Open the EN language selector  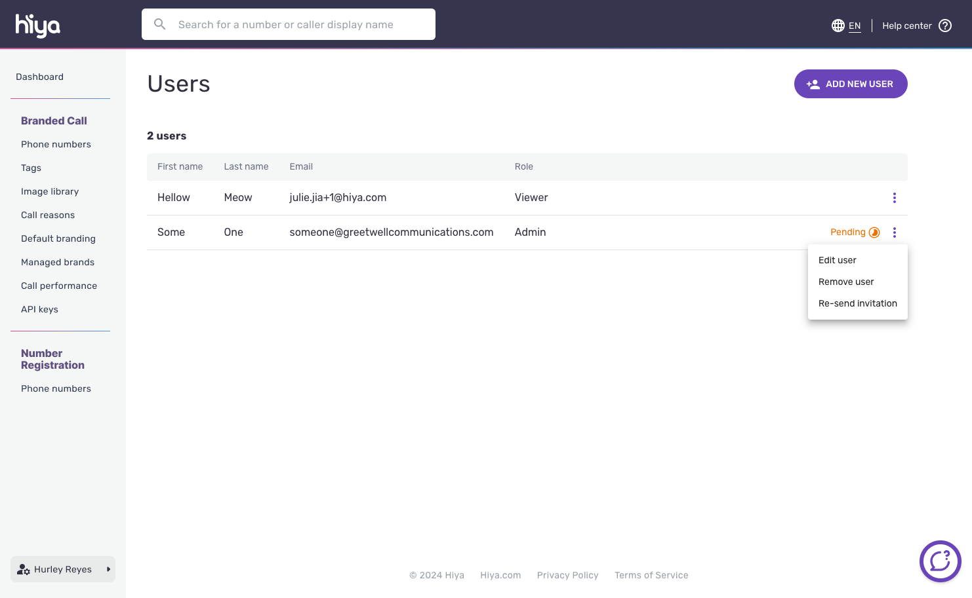click(854, 26)
